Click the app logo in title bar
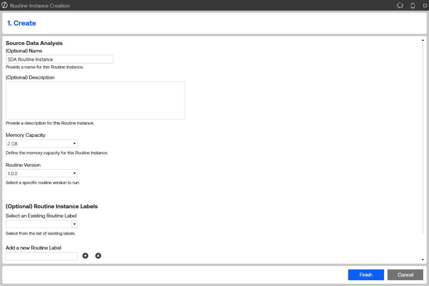This screenshot has height=286, width=429. click(x=4, y=5)
